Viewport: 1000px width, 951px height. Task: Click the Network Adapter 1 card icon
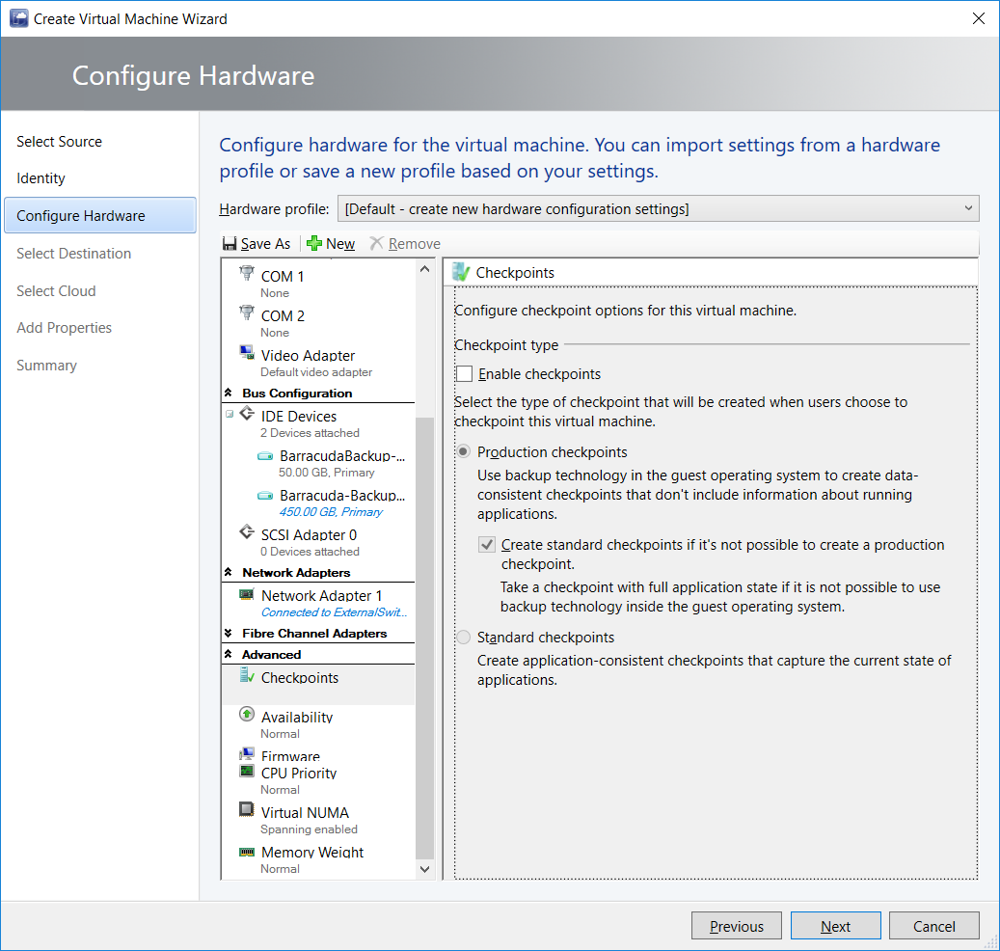(247, 594)
